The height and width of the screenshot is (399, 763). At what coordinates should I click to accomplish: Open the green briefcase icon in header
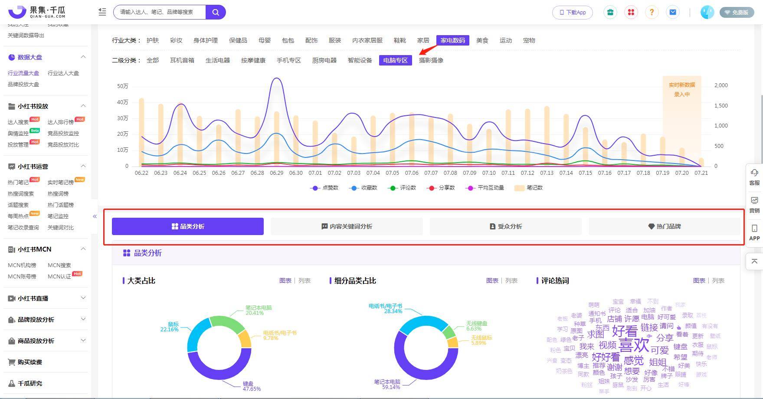click(x=610, y=12)
